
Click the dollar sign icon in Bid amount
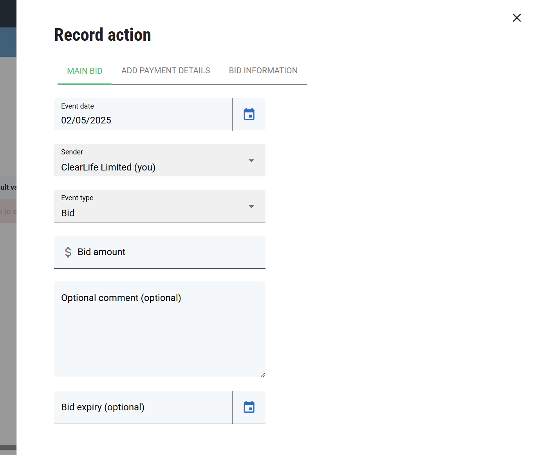[x=68, y=252]
